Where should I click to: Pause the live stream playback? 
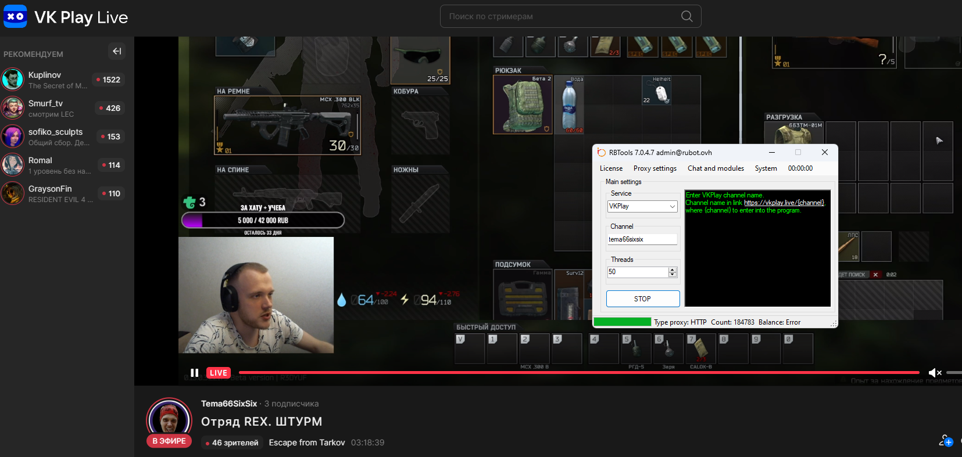coord(195,373)
